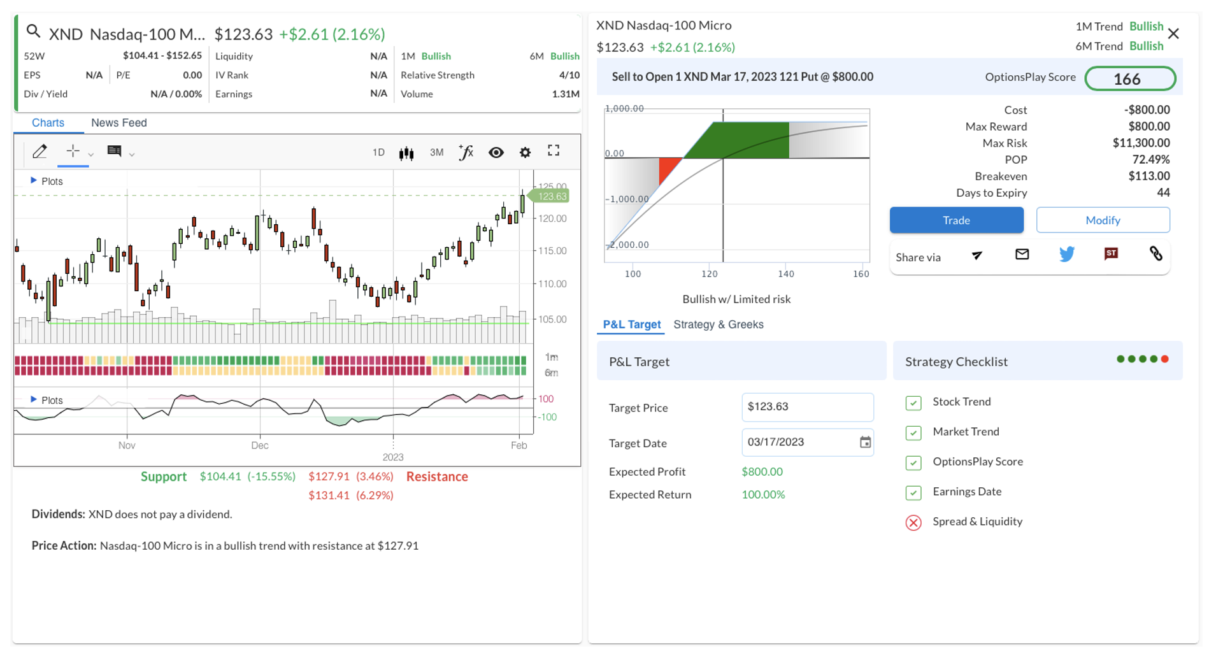Image resolution: width=1209 pixels, height=651 pixels.
Task: Click the POP 72.49% value
Action: click(1150, 159)
